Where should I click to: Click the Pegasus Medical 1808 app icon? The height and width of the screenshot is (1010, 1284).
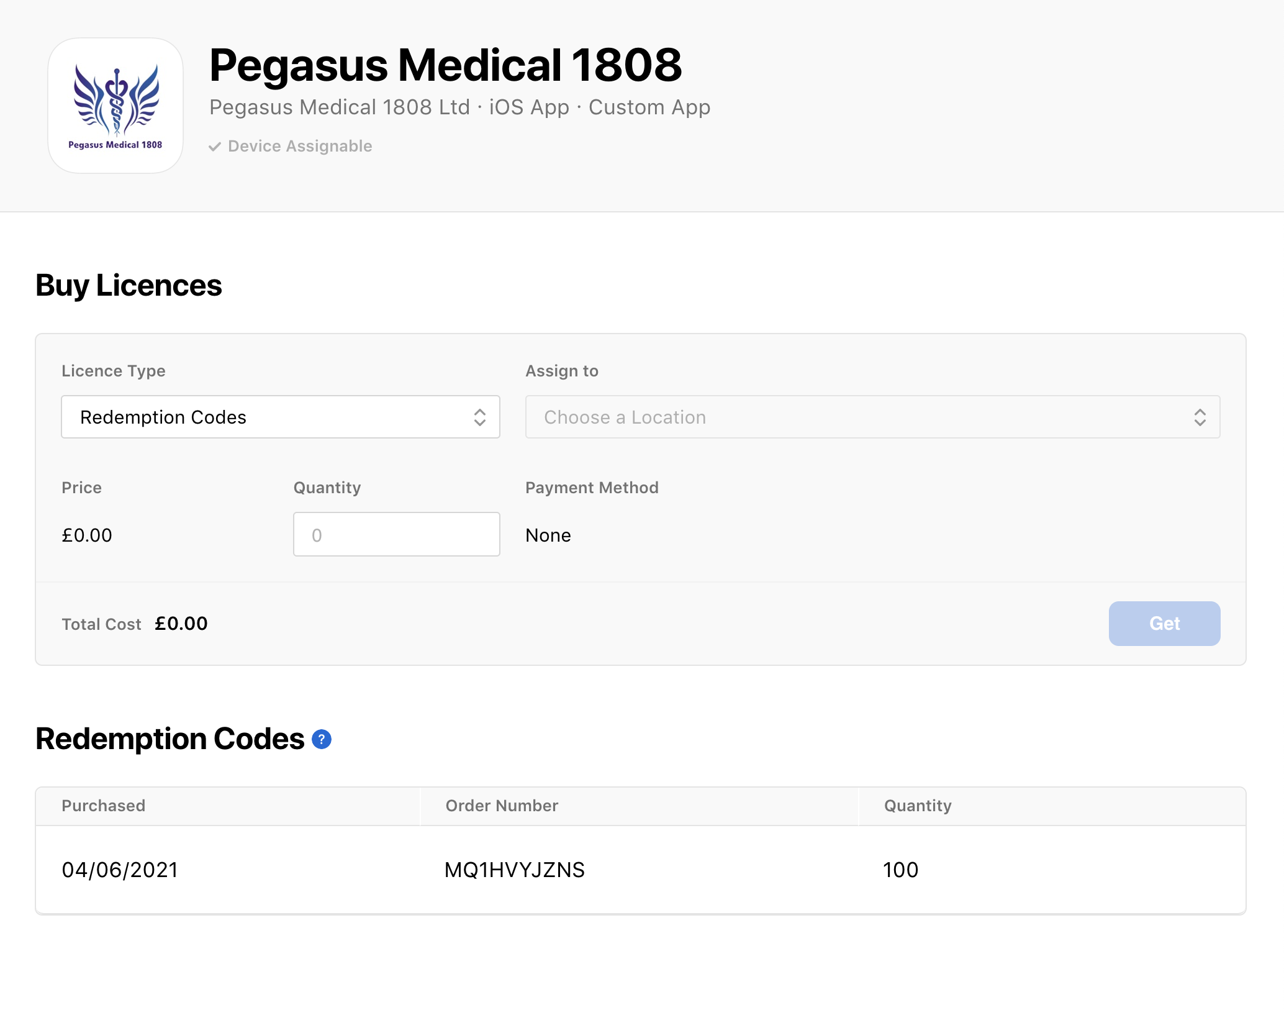[115, 105]
